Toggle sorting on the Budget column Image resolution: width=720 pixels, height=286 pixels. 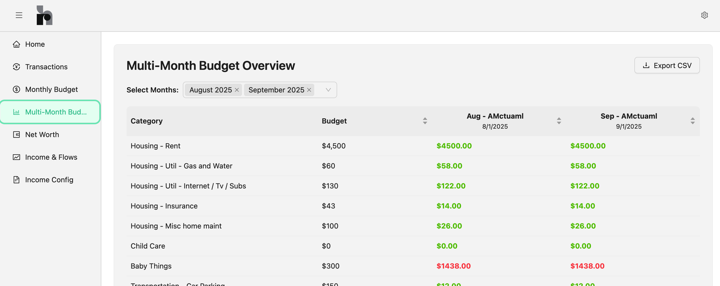pos(425,121)
